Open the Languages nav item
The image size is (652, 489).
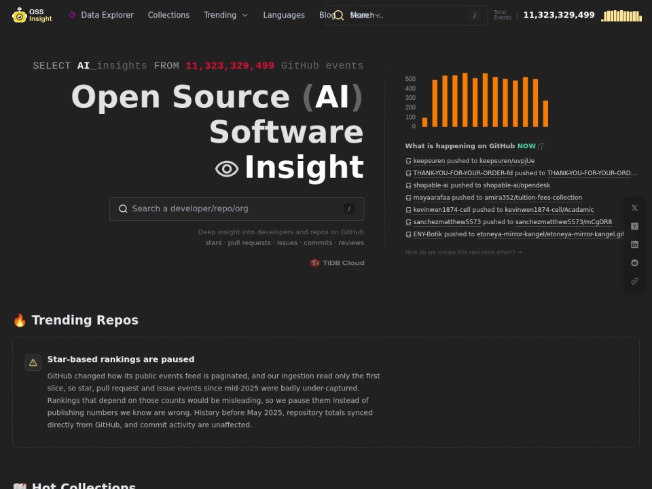[x=284, y=15]
